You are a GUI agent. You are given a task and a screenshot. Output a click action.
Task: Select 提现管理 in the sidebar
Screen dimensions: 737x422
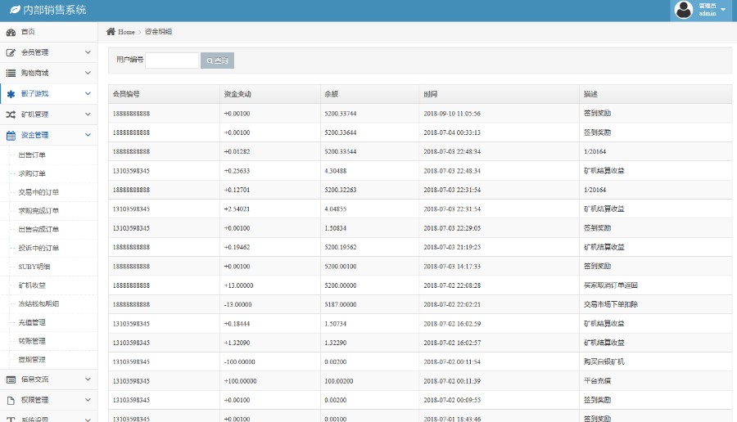[32, 360]
